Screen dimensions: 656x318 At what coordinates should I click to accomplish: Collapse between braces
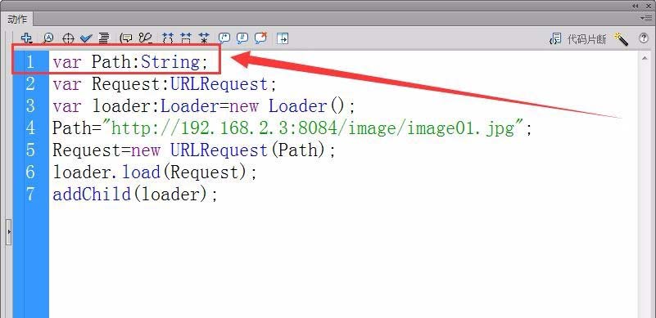click(x=168, y=38)
